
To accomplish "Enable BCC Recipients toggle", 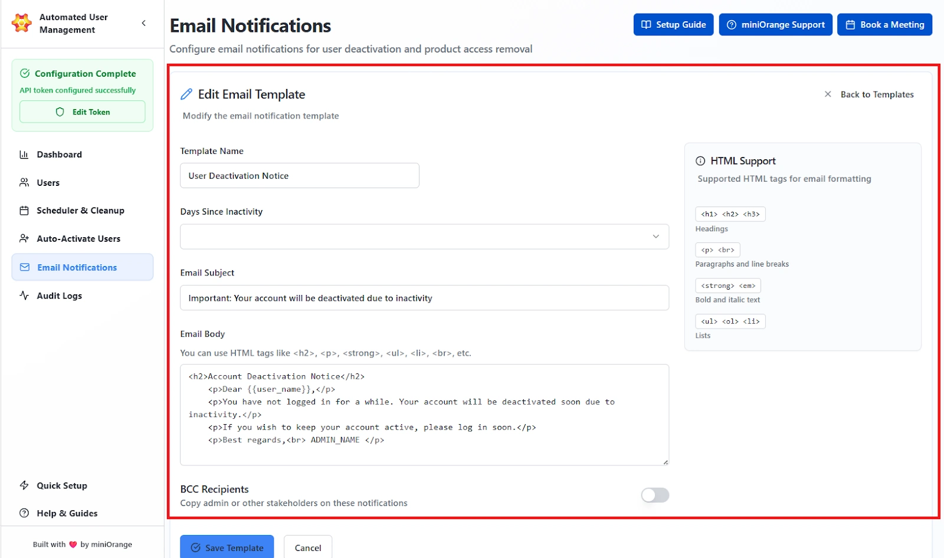I will [654, 495].
